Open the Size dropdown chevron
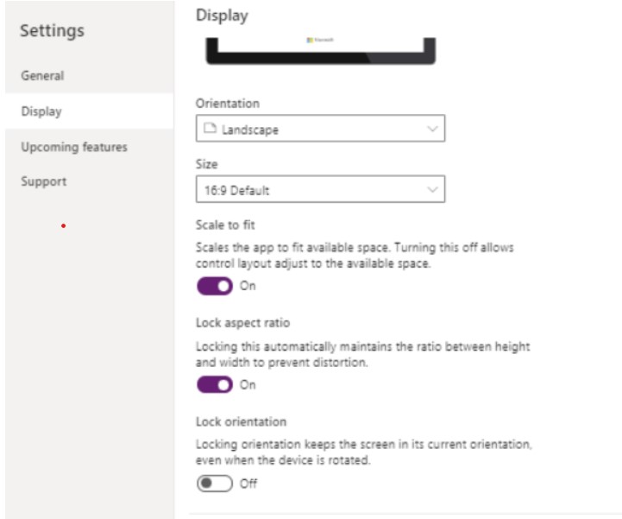This screenshot has height=519, width=622. 432,190
